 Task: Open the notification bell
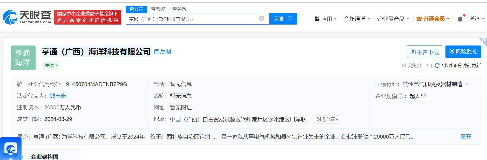pos(460,19)
